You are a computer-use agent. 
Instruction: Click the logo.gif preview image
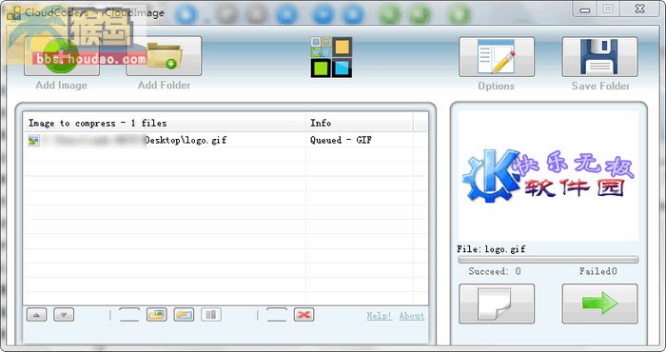[x=548, y=176]
